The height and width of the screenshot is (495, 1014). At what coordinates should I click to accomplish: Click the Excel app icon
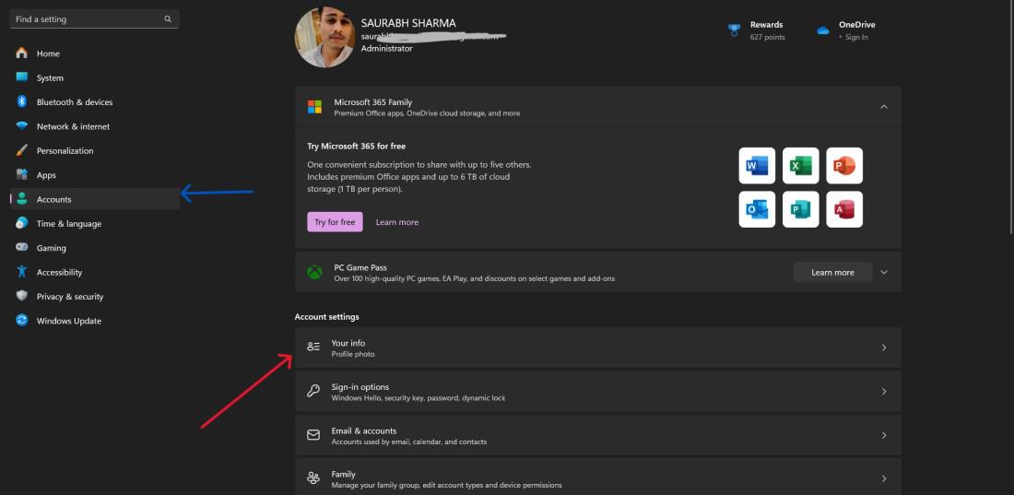pyautogui.click(x=800, y=166)
